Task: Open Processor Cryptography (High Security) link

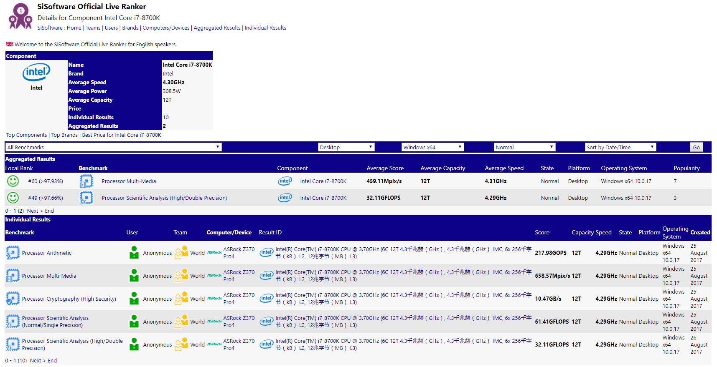Action: coord(69,299)
